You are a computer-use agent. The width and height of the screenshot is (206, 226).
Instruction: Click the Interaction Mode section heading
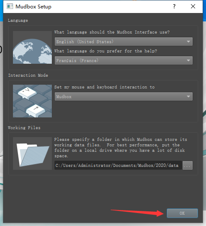28,75
